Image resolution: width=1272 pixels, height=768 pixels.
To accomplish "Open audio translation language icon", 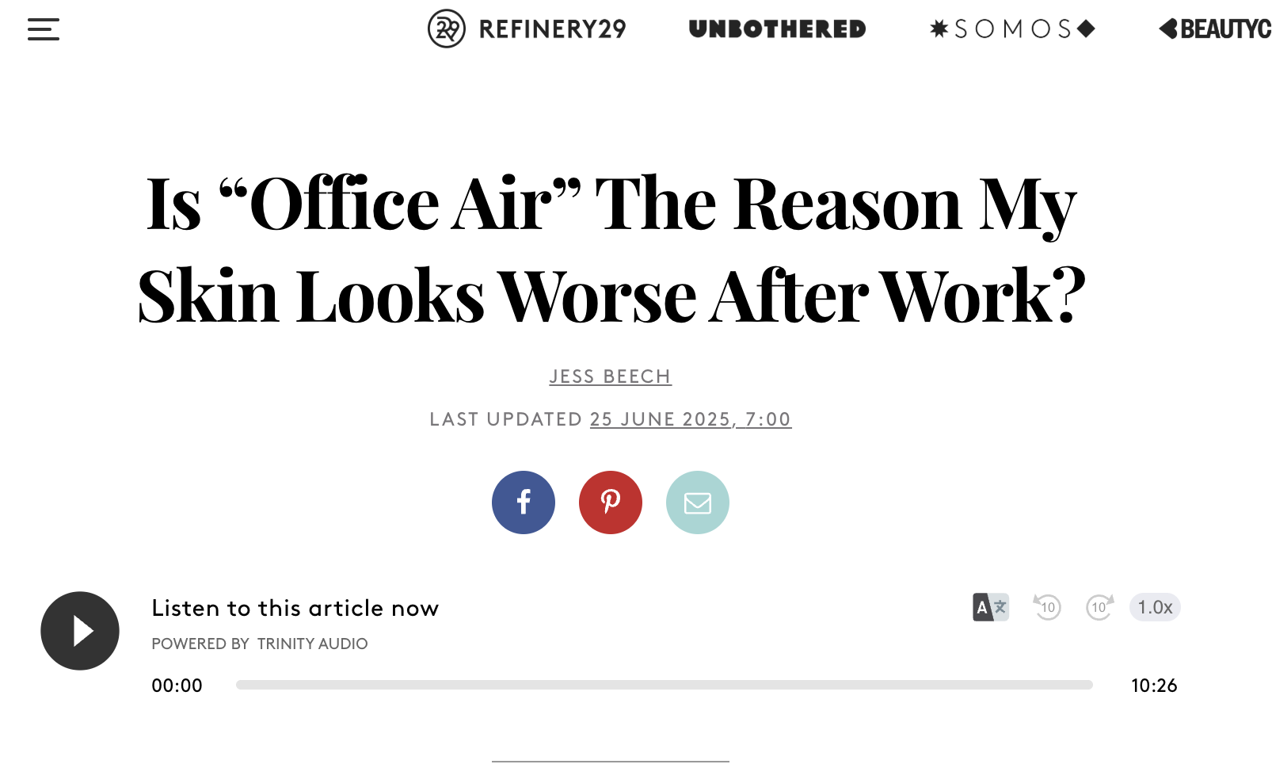I will [991, 607].
